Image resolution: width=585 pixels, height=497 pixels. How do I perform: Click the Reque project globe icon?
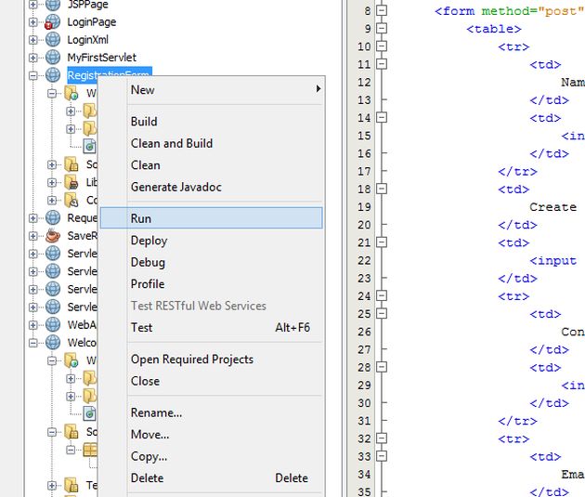coord(53,217)
